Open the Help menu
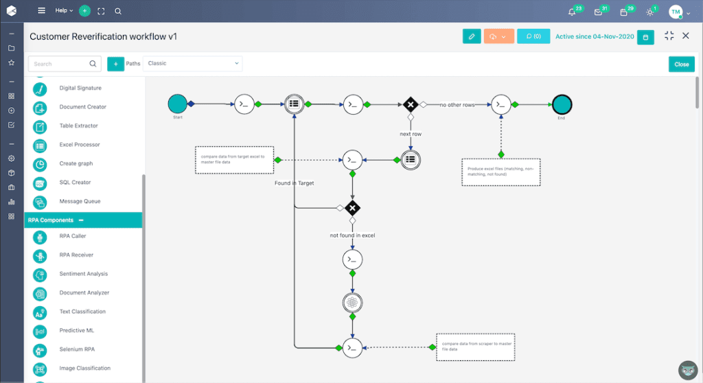703x383 pixels. [64, 10]
